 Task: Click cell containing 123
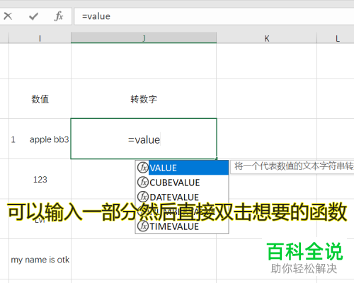tap(40, 179)
